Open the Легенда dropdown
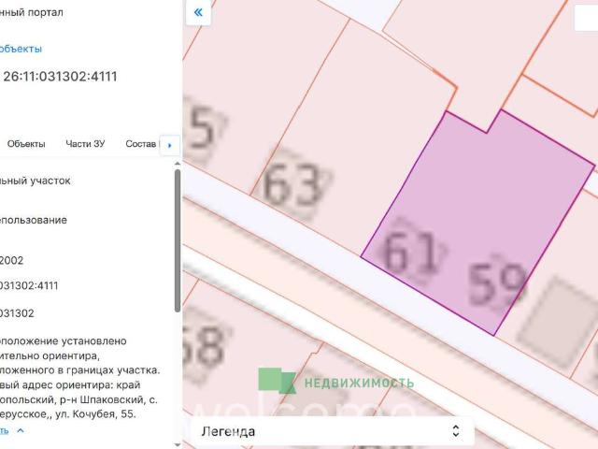 tap(332, 431)
